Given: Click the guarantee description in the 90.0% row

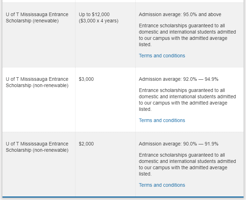Looking at the screenshot, I should 187,164.
